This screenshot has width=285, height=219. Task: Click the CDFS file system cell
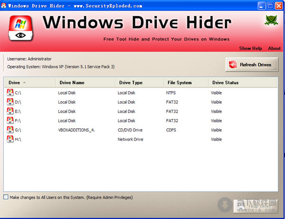click(x=171, y=130)
